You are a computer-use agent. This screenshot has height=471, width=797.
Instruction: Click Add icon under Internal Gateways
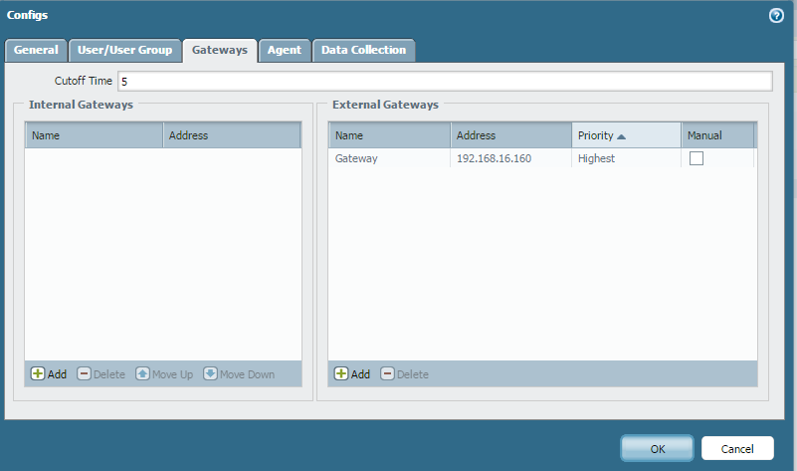click(x=38, y=374)
